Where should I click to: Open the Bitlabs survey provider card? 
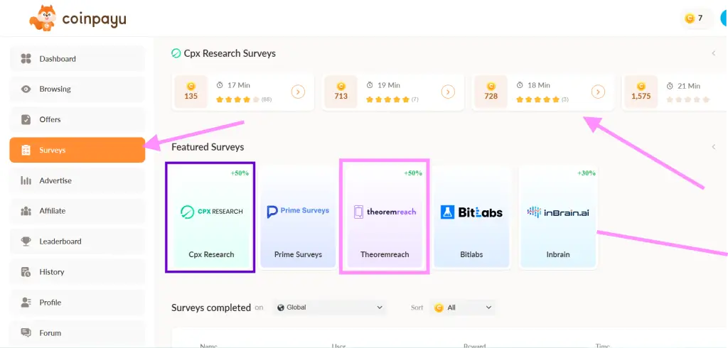(471, 217)
